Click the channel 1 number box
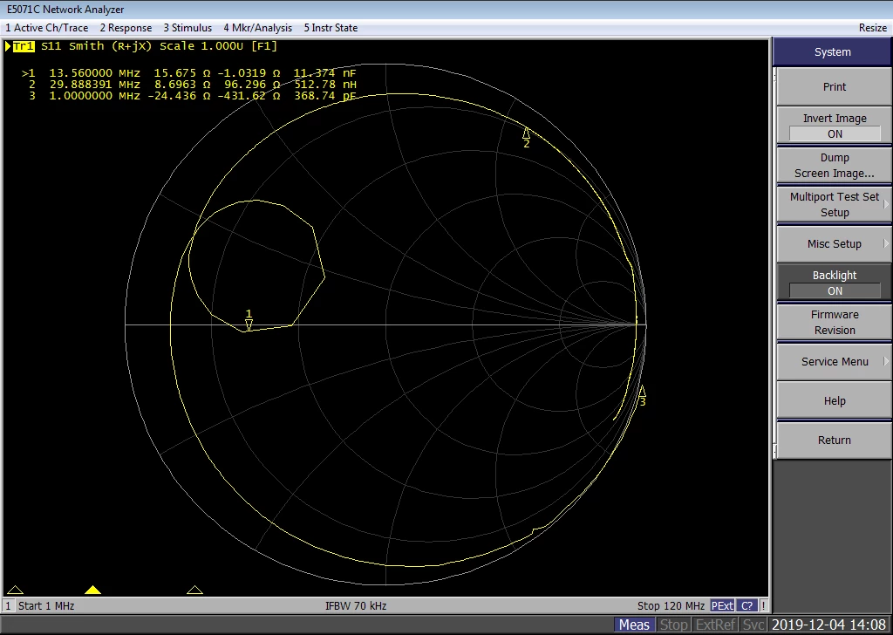893x635 pixels. 9,606
